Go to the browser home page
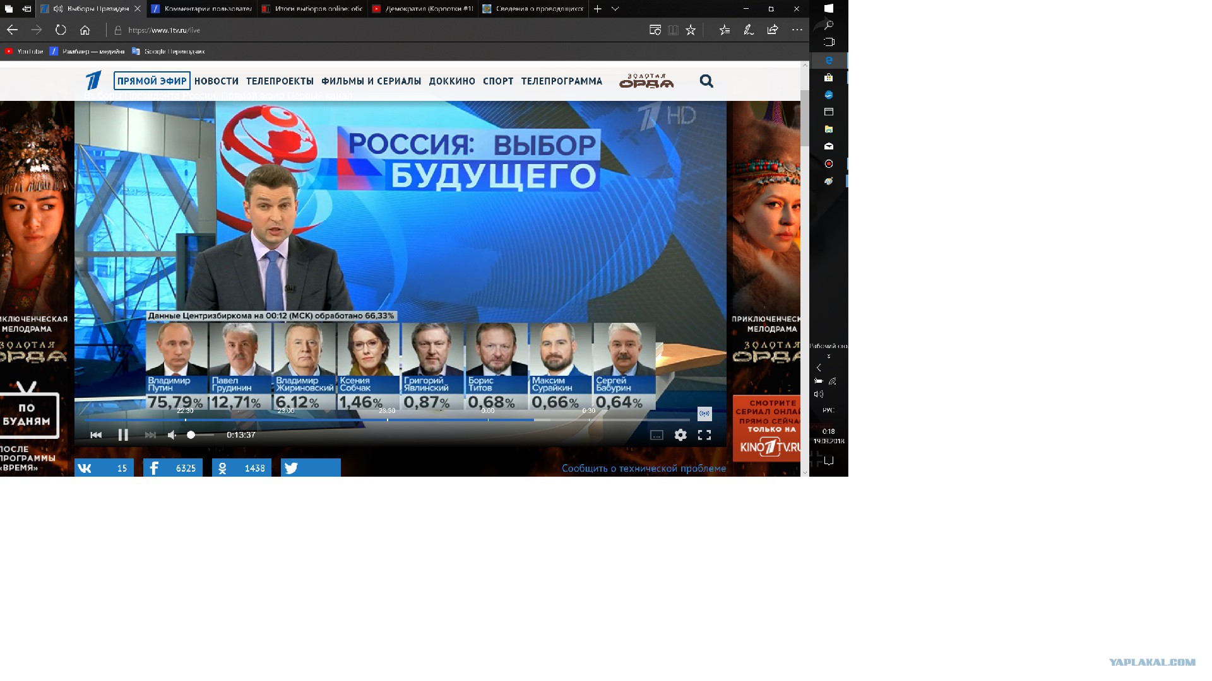1212x681 pixels. (x=85, y=30)
